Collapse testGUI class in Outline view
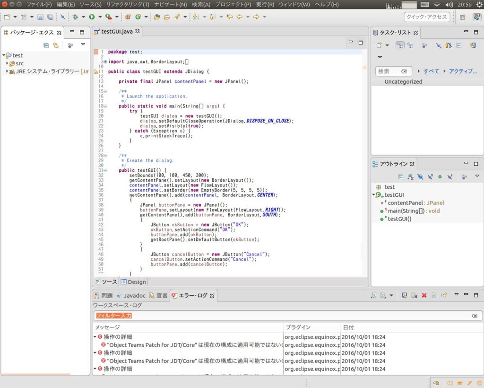The height and width of the screenshot is (388, 484). click(x=373, y=195)
